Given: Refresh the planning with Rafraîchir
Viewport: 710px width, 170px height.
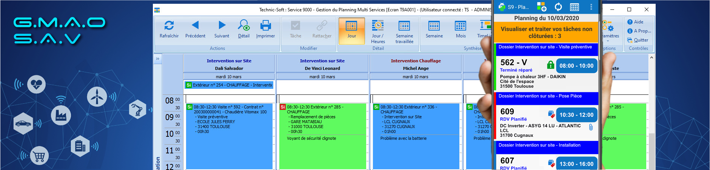Looking at the screenshot, I should (x=169, y=29).
